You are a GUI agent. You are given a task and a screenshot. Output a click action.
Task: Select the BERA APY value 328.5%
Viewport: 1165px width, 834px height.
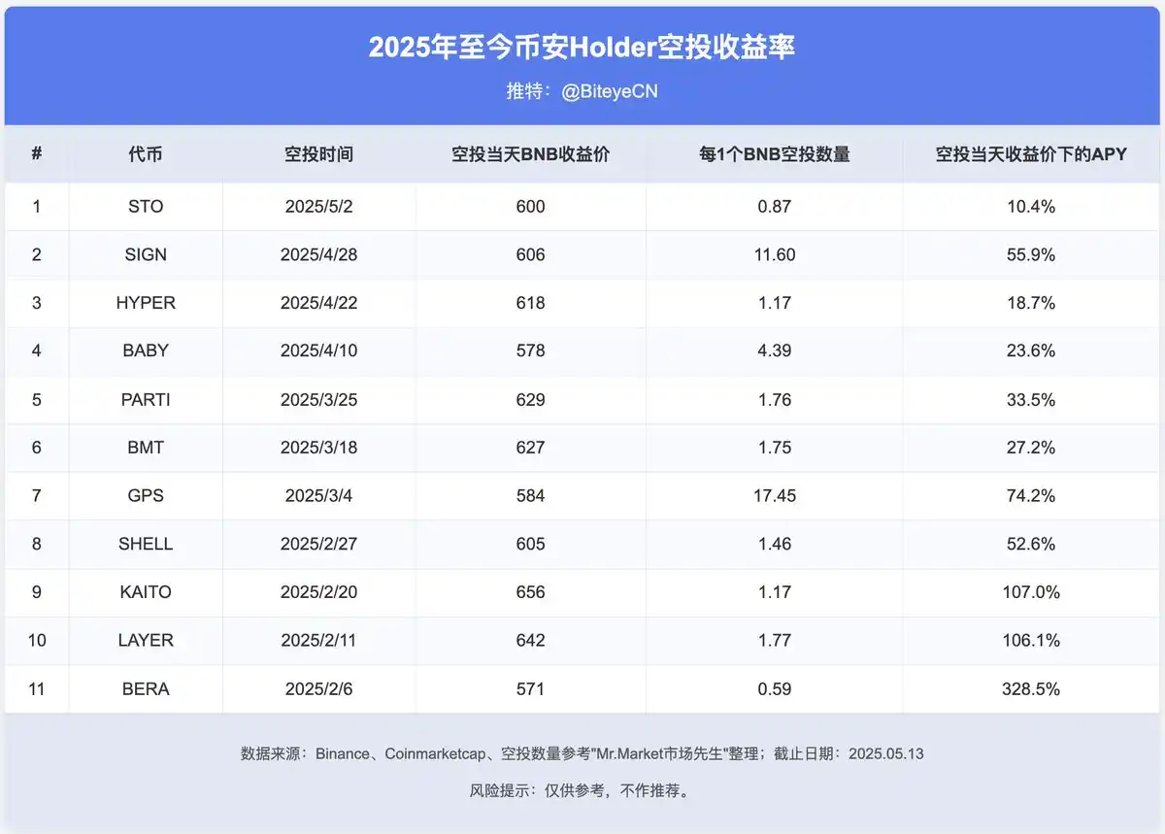click(1030, 689)
